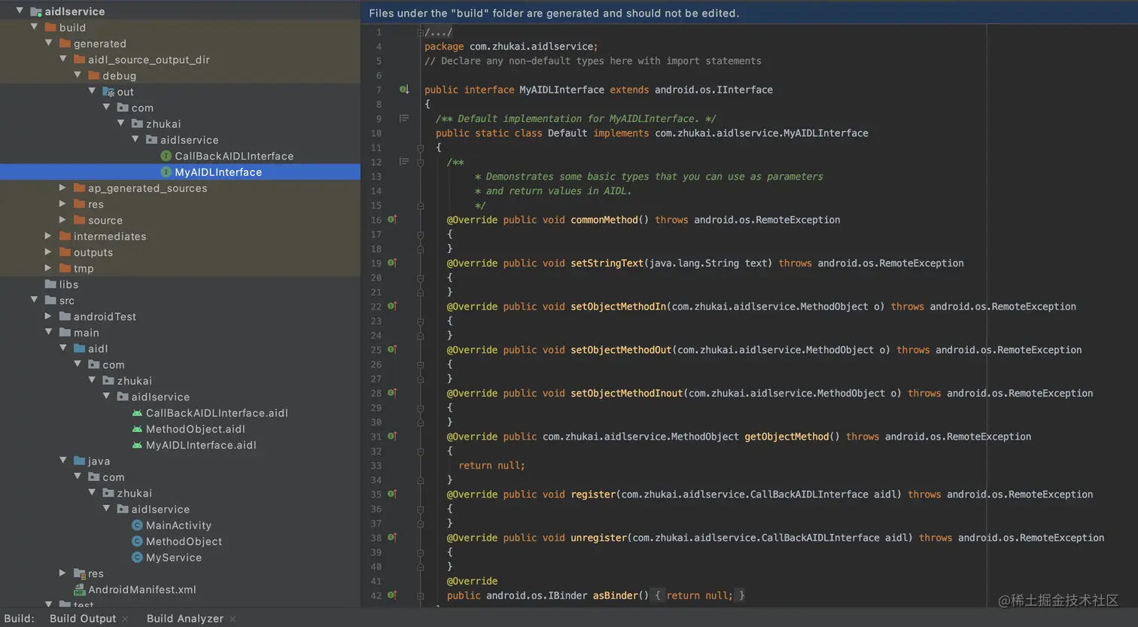Expand folded header comment on line 1
Image resolution: width=1138 pixels, height=627 pixels.
pos(421,32)
